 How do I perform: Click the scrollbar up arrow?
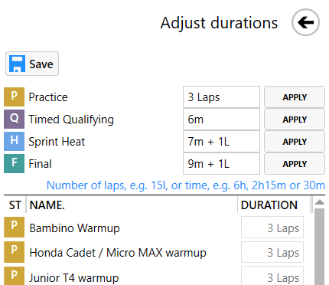pos(319,202)
